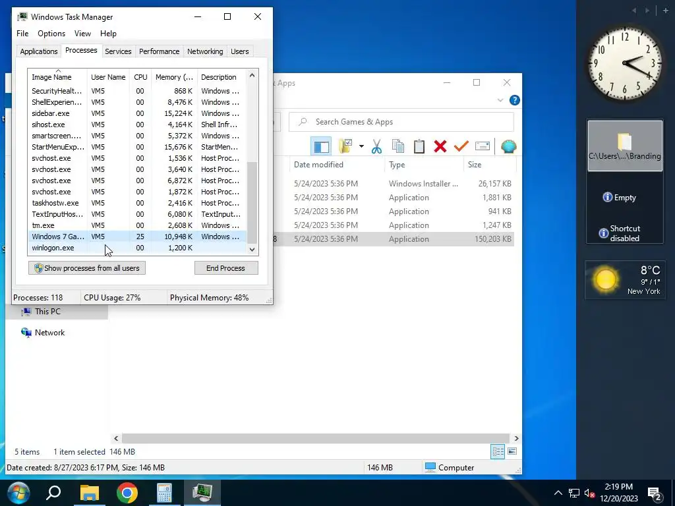The width and height of the screenshot is (675, 506).
Task: Switch Explorer to details view icon
Action: pos(498,451)
